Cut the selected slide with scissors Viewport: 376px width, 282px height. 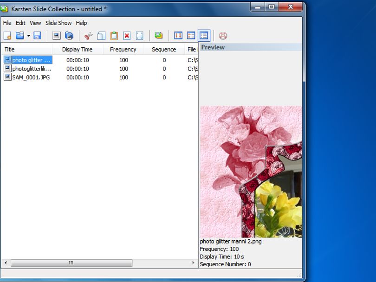point(89,36)
